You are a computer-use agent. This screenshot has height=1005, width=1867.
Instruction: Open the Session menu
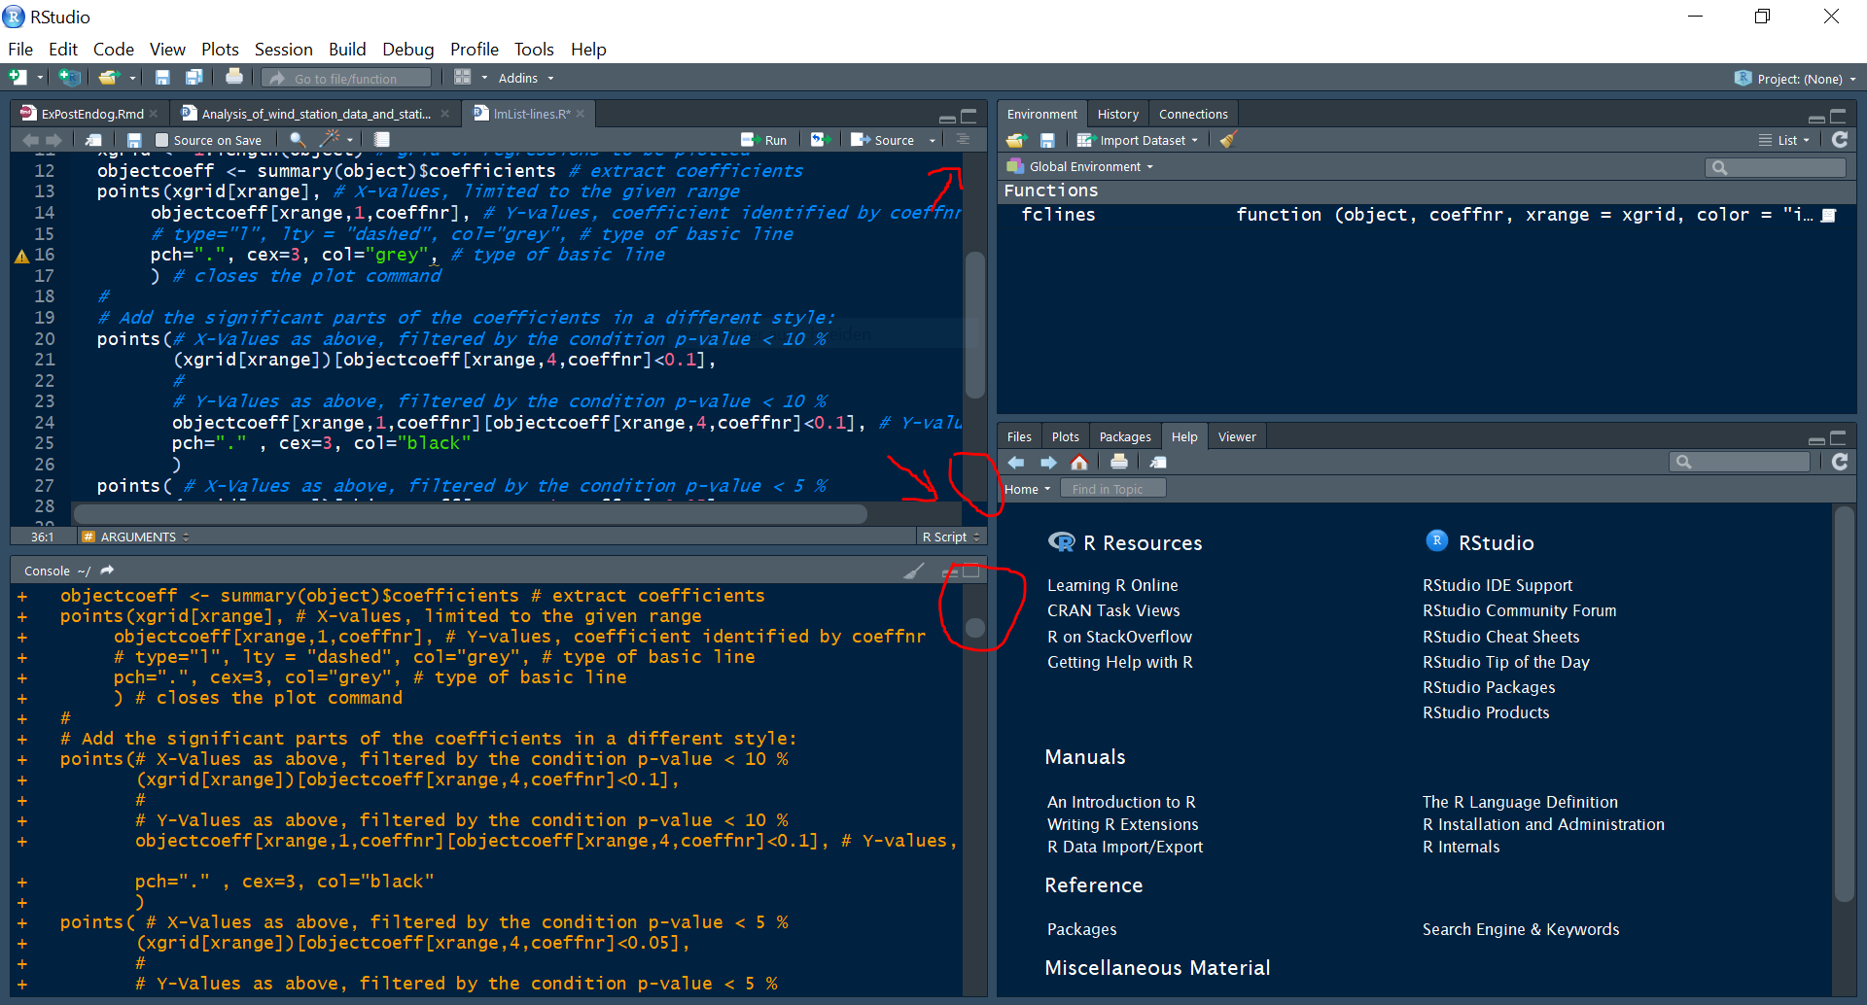coord(283,49)
